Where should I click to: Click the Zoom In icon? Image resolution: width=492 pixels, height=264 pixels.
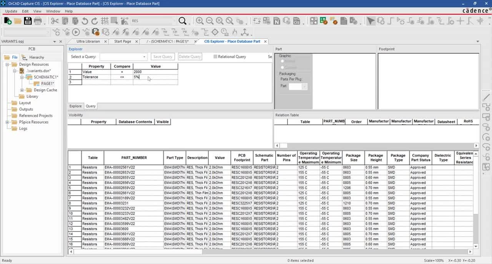tap(200, 21)
